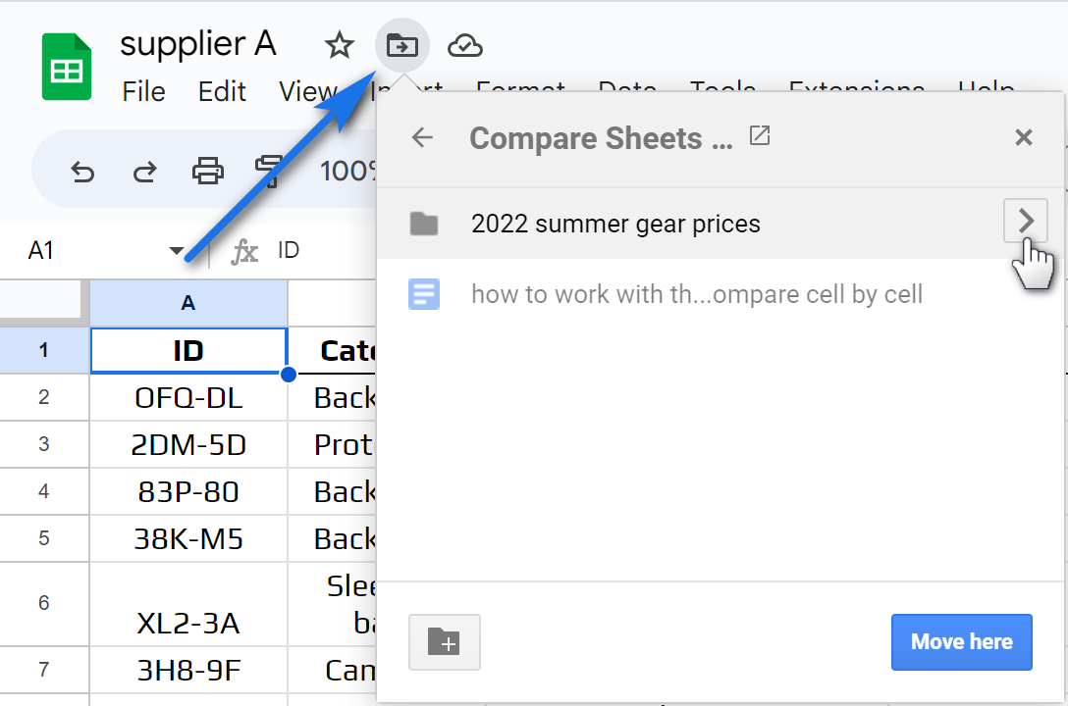The height and width of the screenshot is (706, 1068).
Task: Open the Name box dropdown arrow
Action: 177,251
